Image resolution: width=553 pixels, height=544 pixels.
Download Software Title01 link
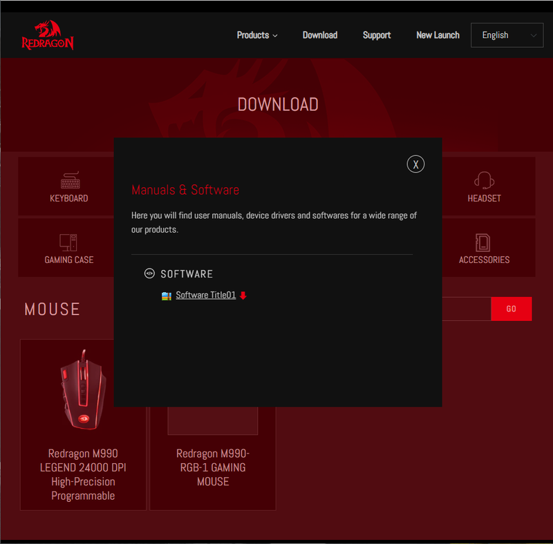[205, 295]
